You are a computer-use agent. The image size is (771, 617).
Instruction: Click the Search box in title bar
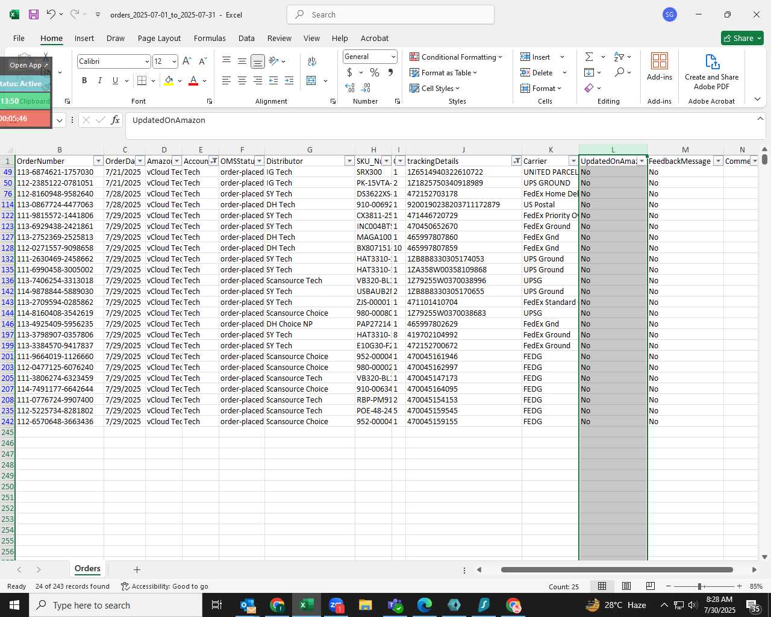point(390,14)
